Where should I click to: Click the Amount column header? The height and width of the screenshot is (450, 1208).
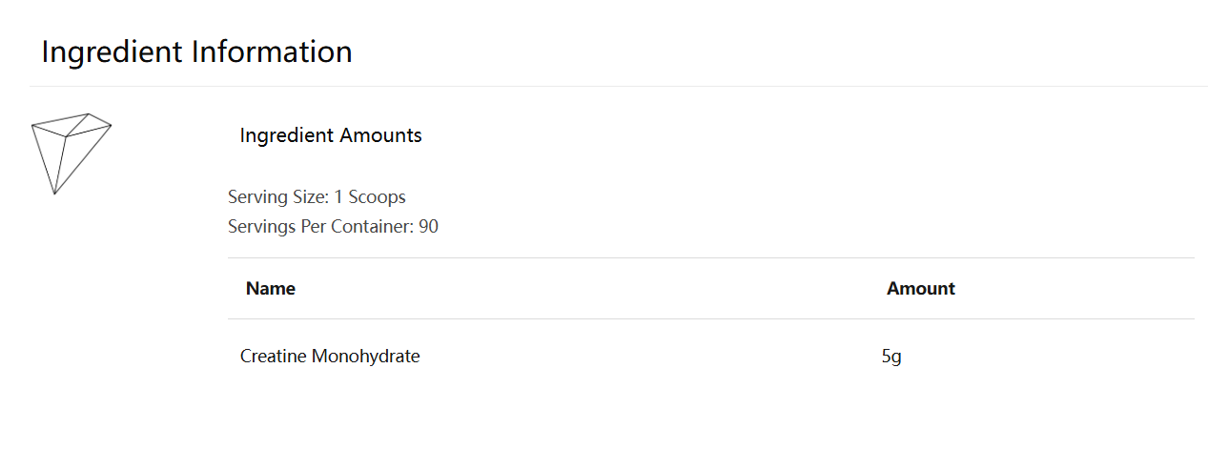(x=920, y=289)
